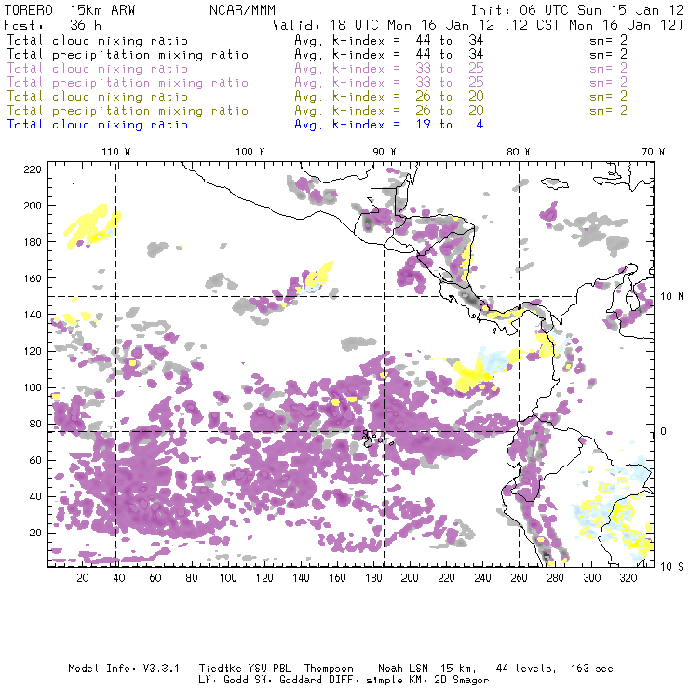Image resolution: width=689 pixels, height=689 pixels.
Task: Click the 'Fcst: 36 h' forecast label
Action: [x=46, y=24]
